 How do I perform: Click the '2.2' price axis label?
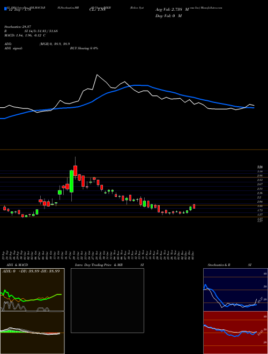(x=259, y=197)
